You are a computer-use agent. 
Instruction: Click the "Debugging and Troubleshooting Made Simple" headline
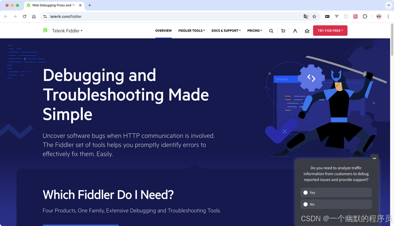point(126,95)
